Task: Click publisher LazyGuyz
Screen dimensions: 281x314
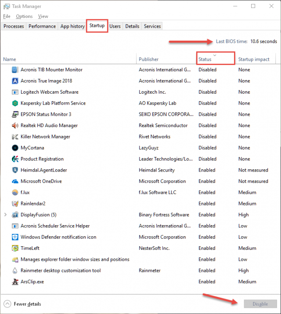Action: pyautogui.click(x=148, y=148)
